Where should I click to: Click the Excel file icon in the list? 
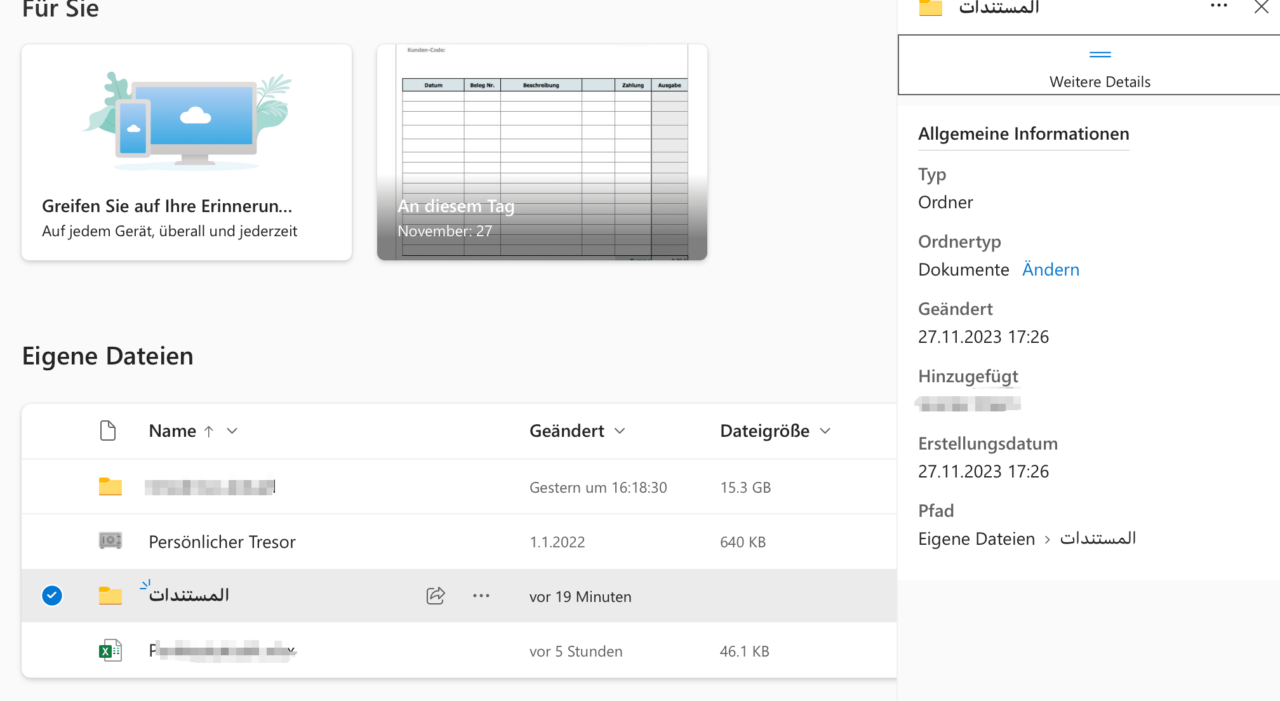(x=110, y=650)
